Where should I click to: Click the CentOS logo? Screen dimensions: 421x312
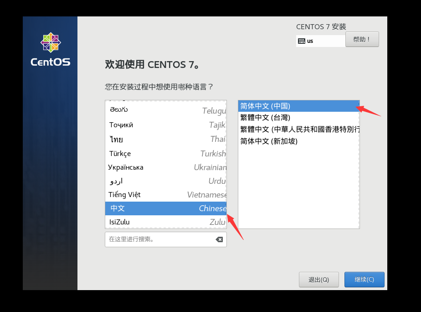pyautogui.click(x=51, y=50)
